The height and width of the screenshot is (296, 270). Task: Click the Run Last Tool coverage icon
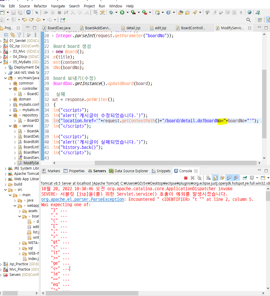pyautogui.click(x=133, y=12)
